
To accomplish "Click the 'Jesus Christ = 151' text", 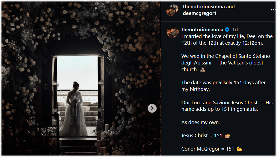I will tap(202, 136).
